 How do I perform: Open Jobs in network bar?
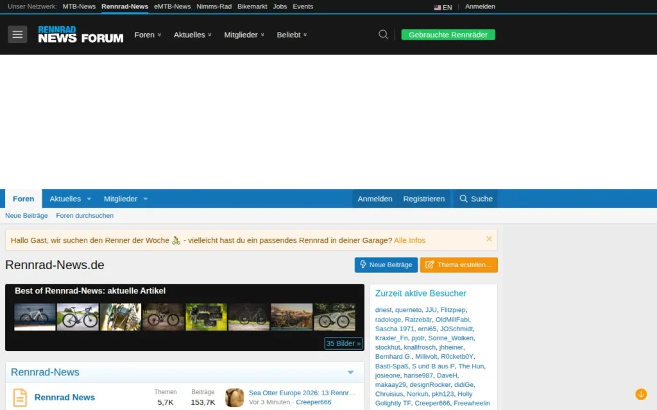[x=280, y=6]
